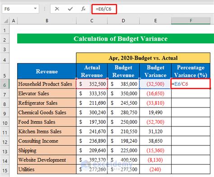214x177 pixels.
Task: Click the Select All corner triangle
Action: pyautogui.click(x=6, y=21)
